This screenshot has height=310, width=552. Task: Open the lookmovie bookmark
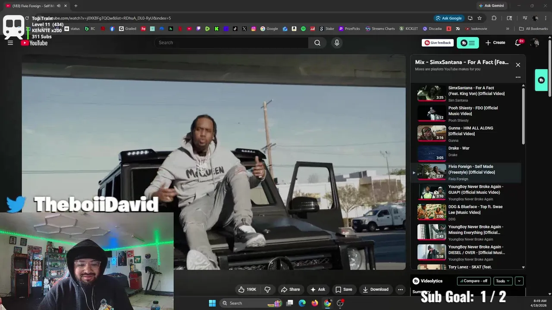point(476,29)
